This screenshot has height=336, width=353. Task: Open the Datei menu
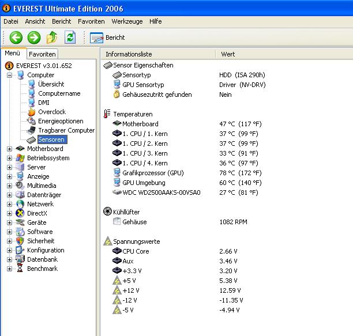pos(11,21)
